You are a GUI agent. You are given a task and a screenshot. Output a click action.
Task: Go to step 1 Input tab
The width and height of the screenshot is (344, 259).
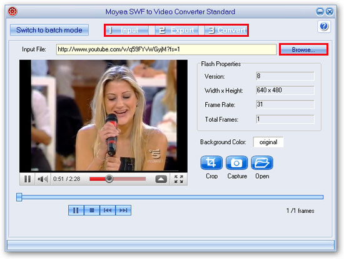point(127,30)
